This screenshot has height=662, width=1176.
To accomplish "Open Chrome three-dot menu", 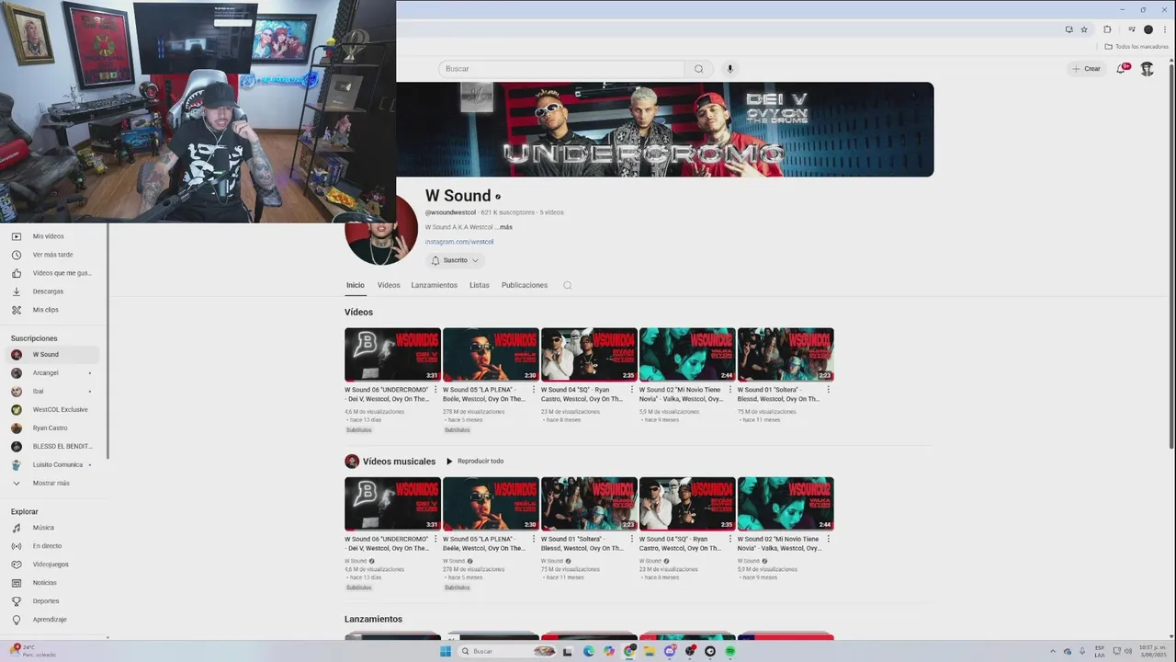I will tap(1164, 29).
